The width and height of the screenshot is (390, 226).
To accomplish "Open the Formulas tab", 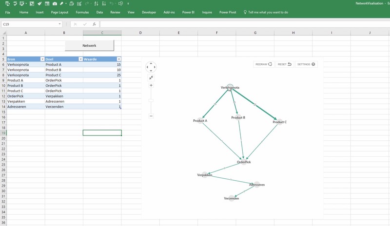I will 82,12.
